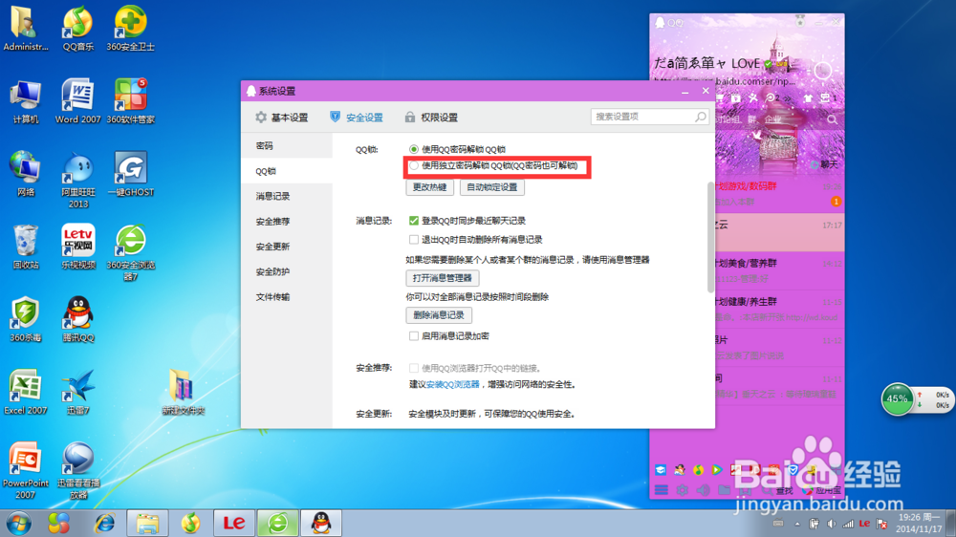The width and height of the screenshot is (956, 537).
Task: Enable 启用消息记录加密 checkbox
Action: 414,335
